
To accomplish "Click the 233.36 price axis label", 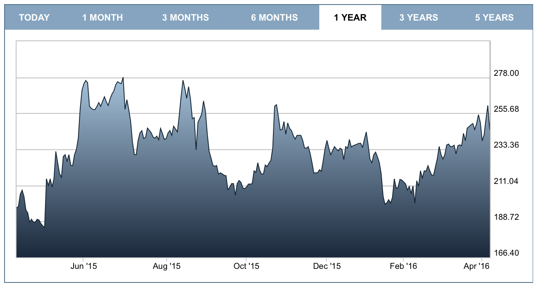I will (507, 145).
